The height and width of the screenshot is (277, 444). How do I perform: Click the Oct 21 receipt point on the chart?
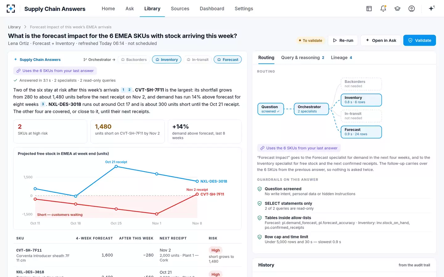(116, 167)
